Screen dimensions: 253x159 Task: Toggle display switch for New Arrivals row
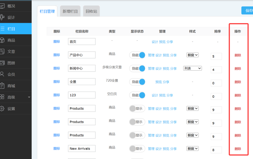click(137, 149)
